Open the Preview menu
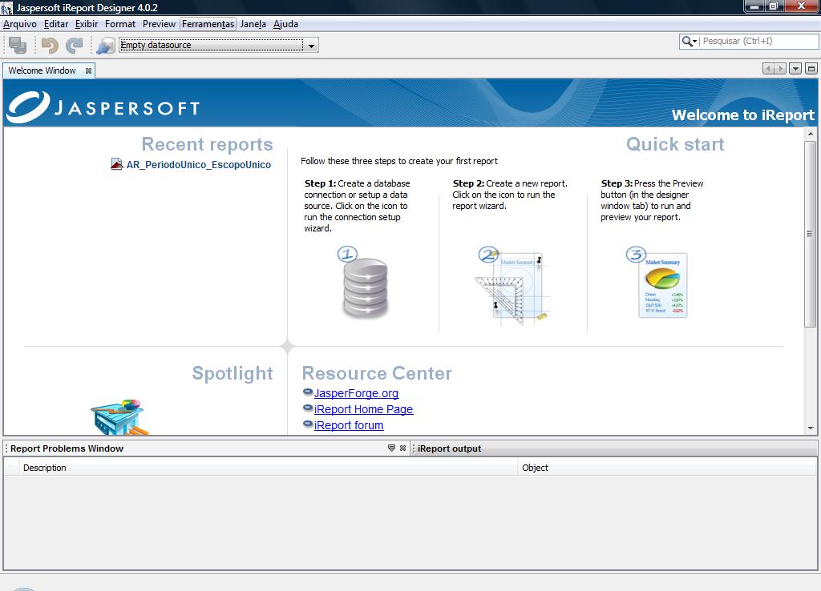The image size is (821, 591). 160,24
